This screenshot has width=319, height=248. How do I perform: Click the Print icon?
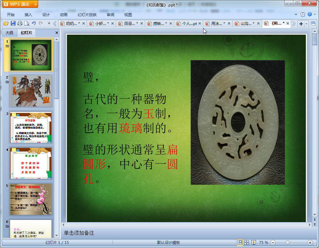(x=20, y=23)
